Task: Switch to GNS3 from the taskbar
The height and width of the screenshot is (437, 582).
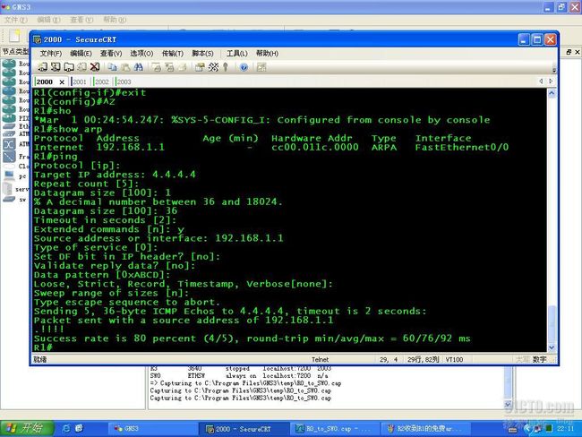Action: tap(151, 428)
